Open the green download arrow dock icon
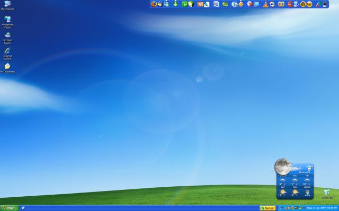339x211 pixels. (x=175, y=4)
